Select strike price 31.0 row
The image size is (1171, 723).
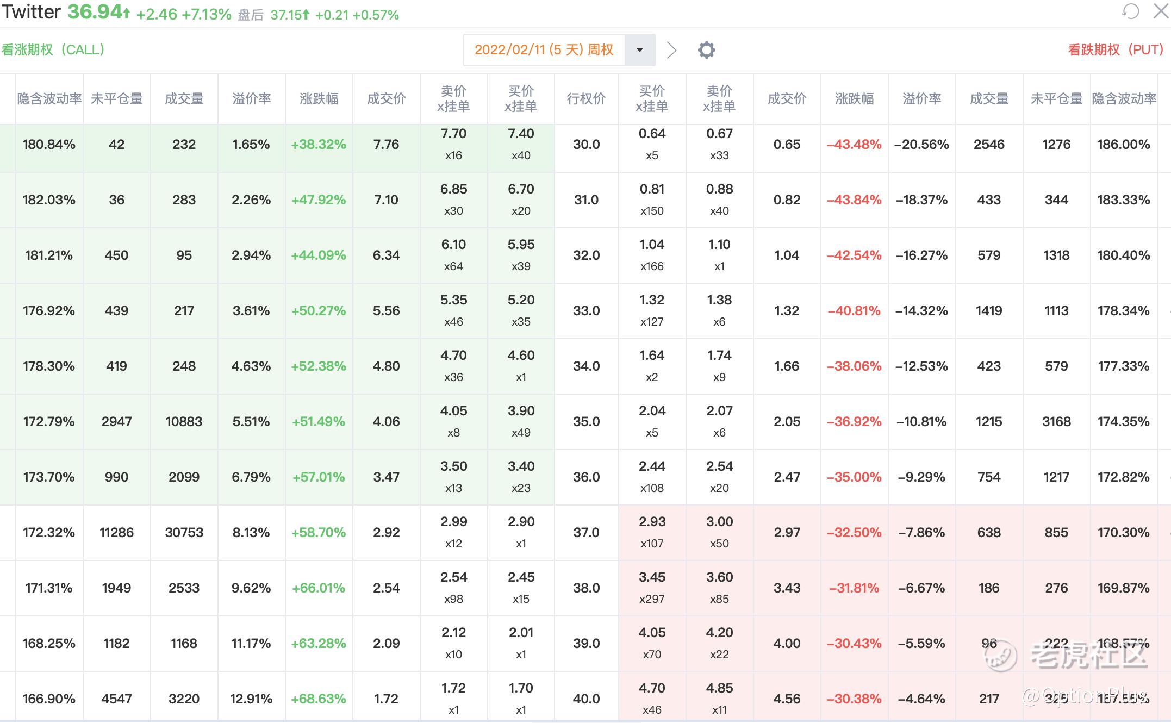click(x=586, y=200)
